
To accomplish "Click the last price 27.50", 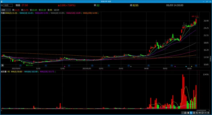I will point(25,5).
